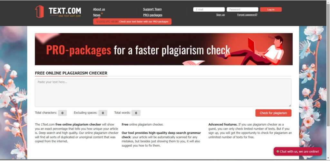Click the Total characters count value

(62, 113)
